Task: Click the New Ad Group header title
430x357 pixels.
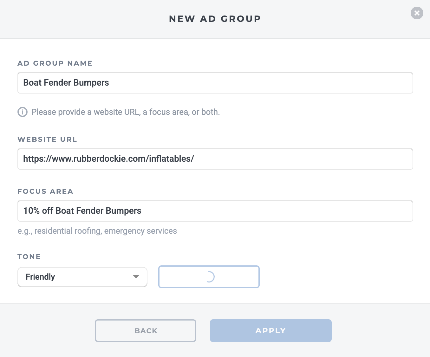Action: point(215,19)
